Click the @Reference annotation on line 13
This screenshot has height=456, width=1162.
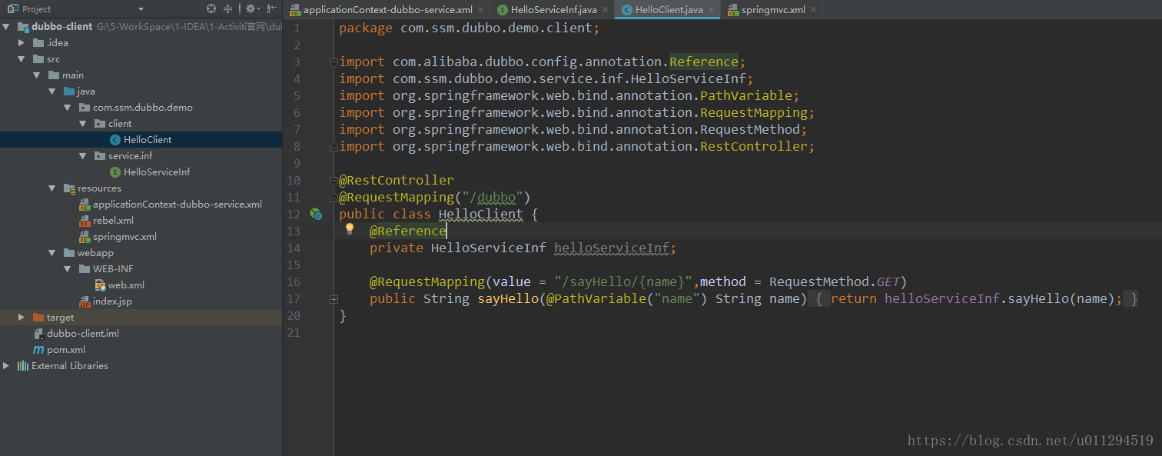(408, 231)
